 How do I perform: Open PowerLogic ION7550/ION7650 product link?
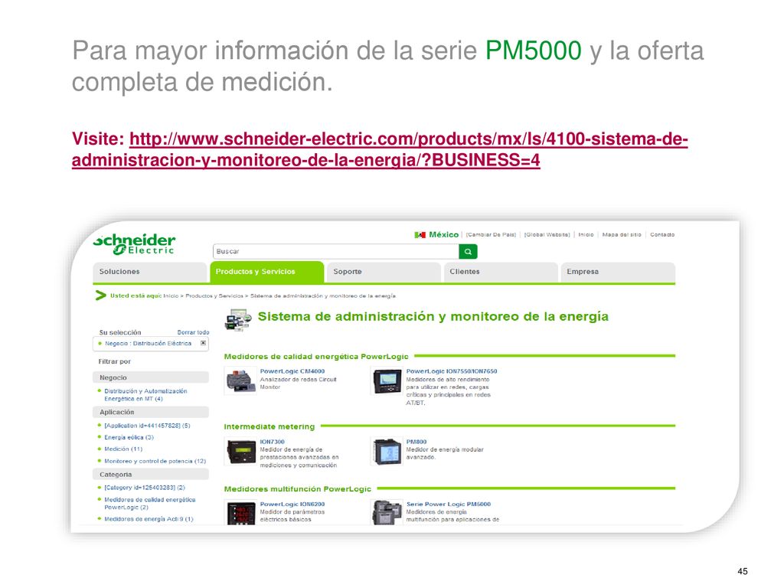(452, 371)
